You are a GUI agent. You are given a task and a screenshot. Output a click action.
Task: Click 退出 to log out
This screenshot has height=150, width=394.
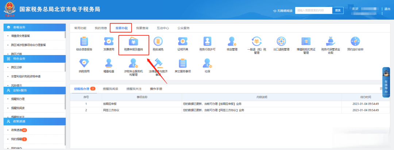click(x=387, y=9)
